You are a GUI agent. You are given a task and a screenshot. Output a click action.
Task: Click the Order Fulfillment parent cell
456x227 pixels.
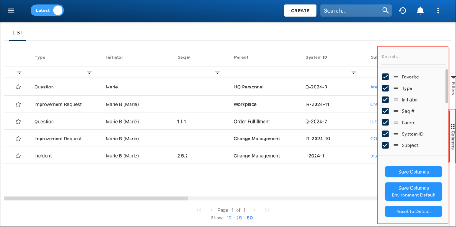point(252,122)
